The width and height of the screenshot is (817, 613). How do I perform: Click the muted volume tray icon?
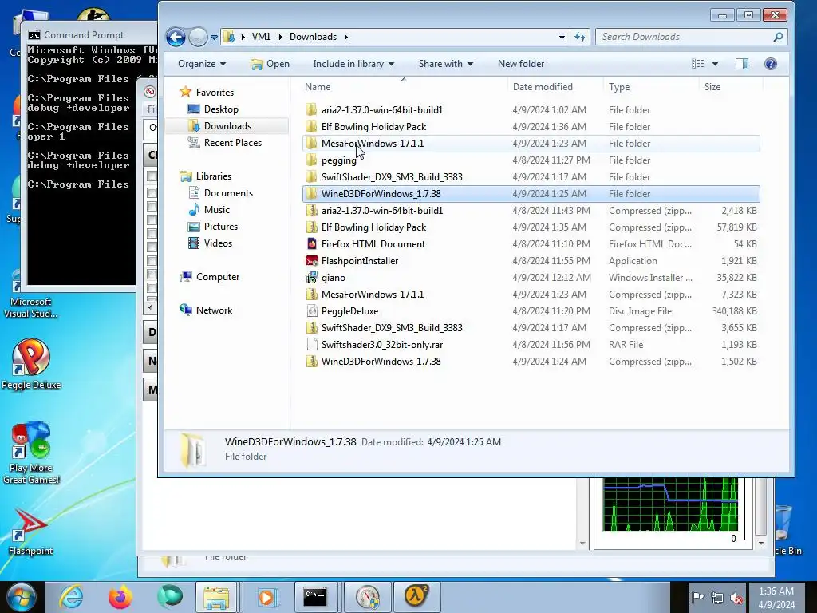pos(736,598)
